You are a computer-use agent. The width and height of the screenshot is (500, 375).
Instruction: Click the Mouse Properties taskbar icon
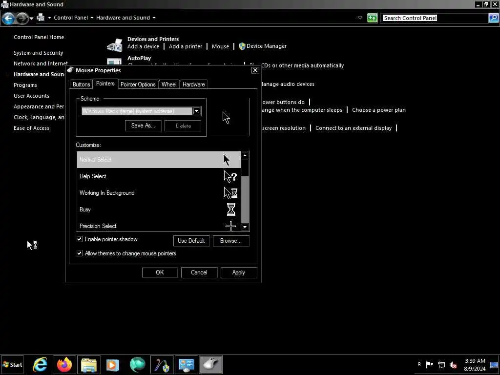(211, 364)
